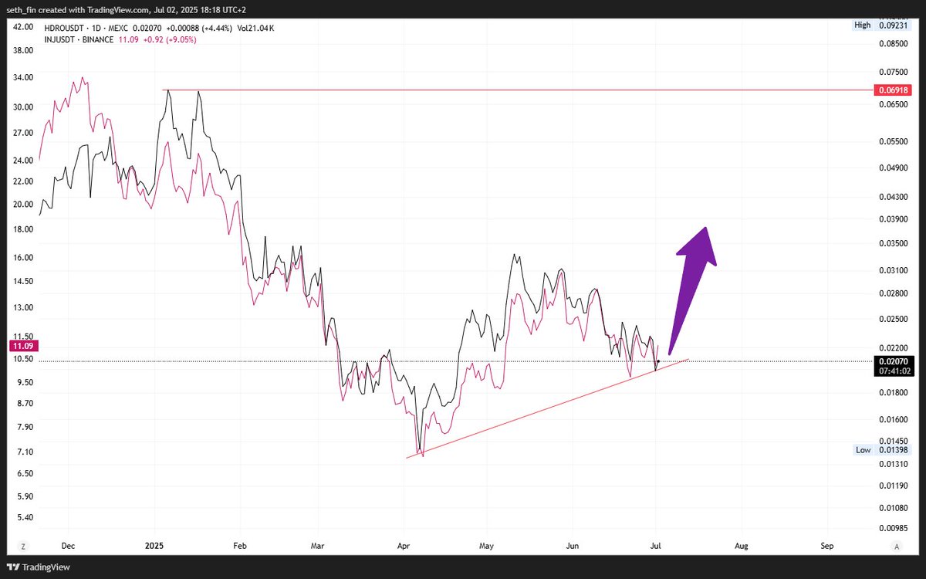Click the Z timezone button below the left price axis

pyautogui.click(x=23, y=546)
